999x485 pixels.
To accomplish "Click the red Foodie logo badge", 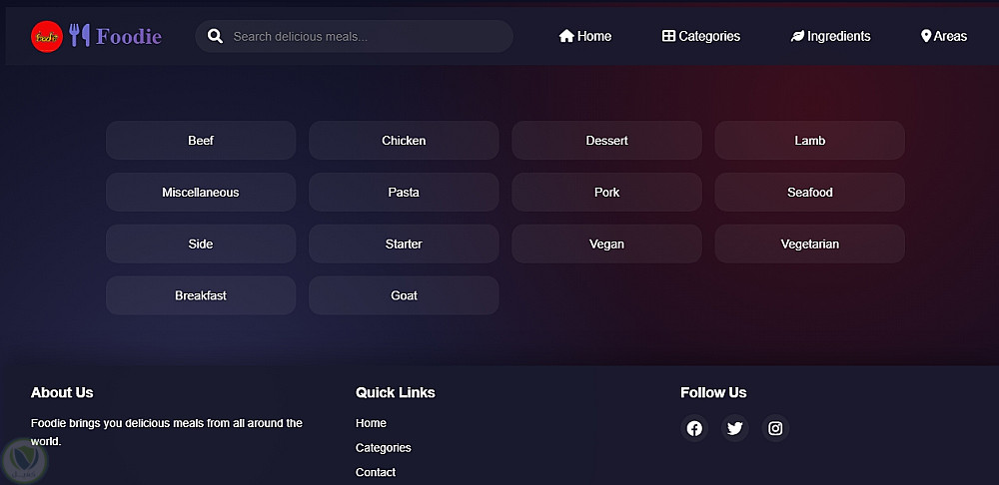I will click(x=46, y=37).
